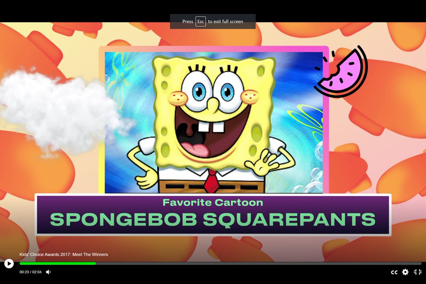Open the video settings gear
Image resolution: width=426 pixels, height=284 pixels.
[405, 272]
